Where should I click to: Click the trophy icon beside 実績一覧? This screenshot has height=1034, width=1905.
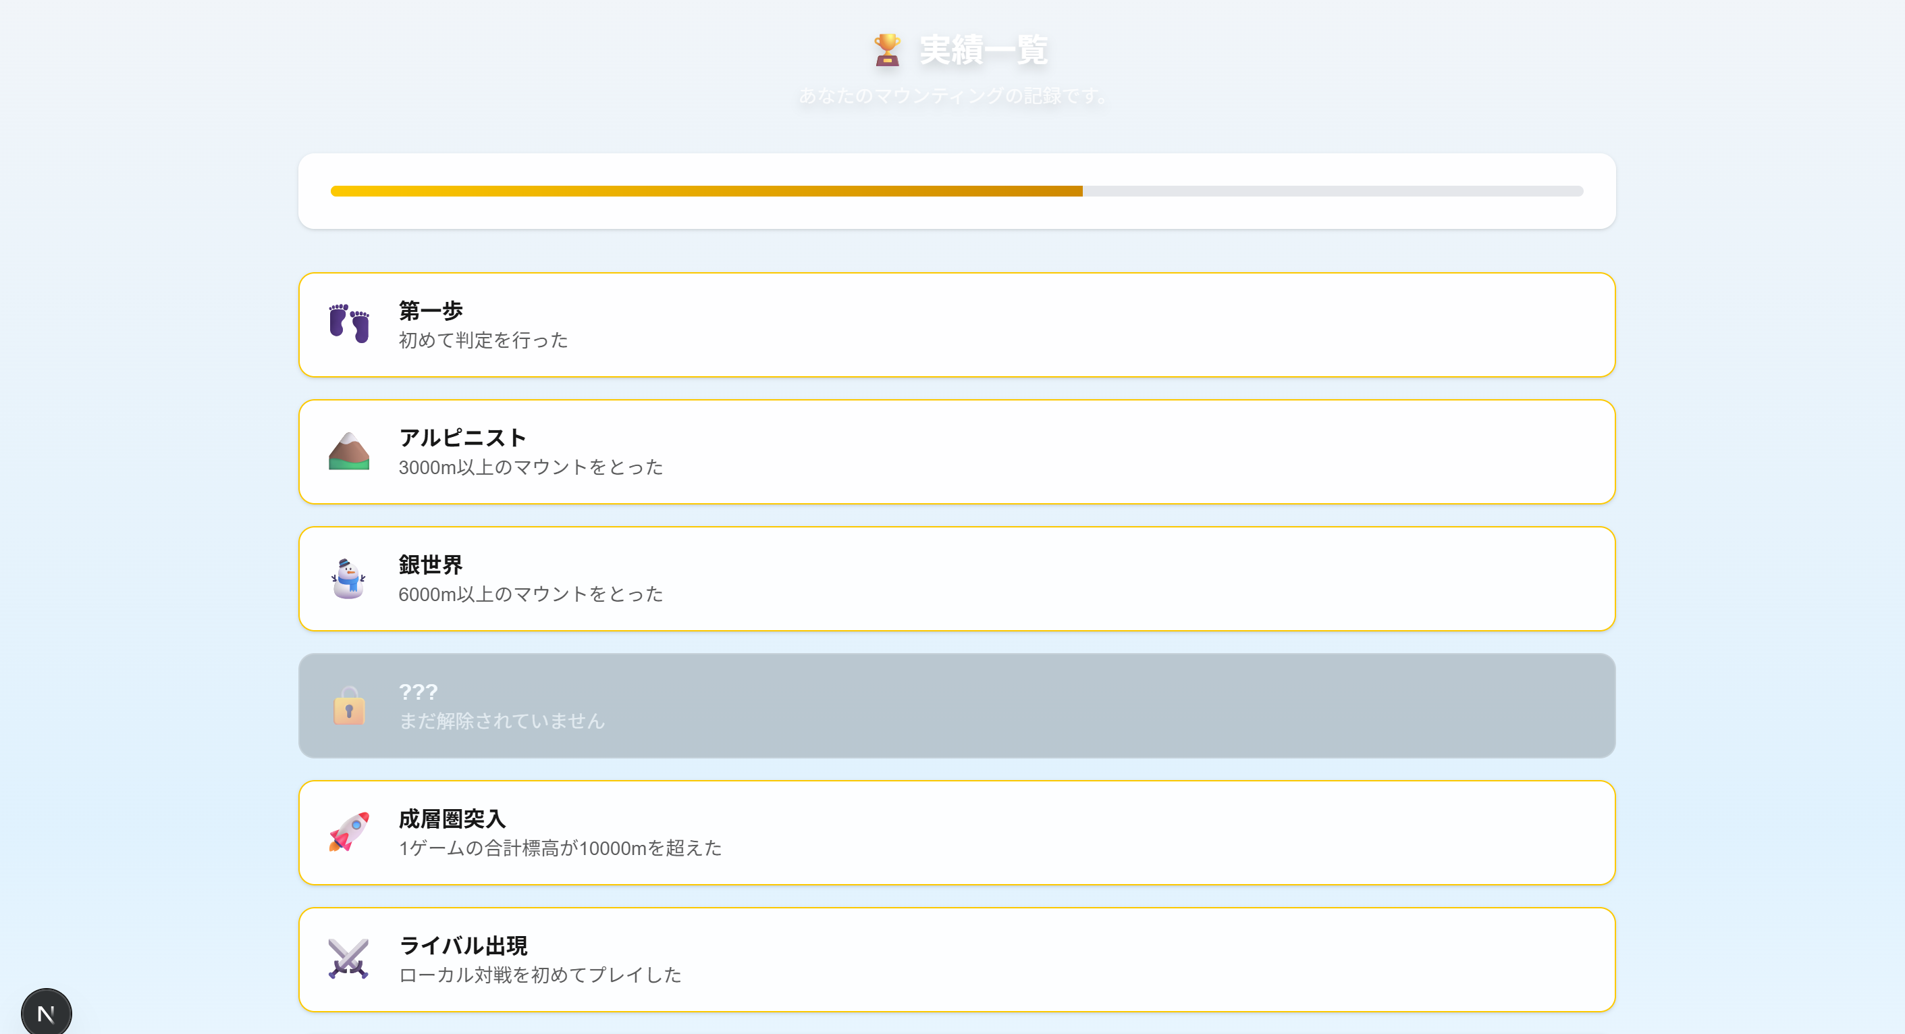[x=887, y=50]
